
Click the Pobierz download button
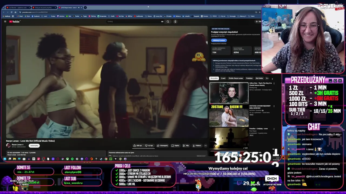197,145
